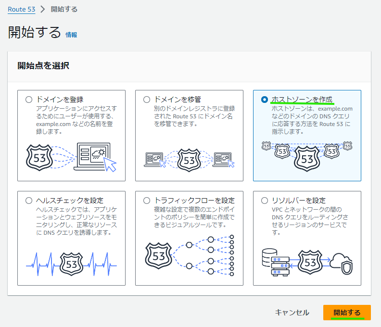Image resolution: width=381 pixels, height=327 pixels.
Task: Select the ホストゾーンを作成 radio button
Action: (x=265, y=100)
